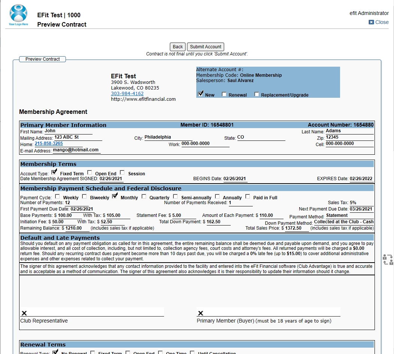Click the Submit Account button
Viewport: 394px width, 354px height.
[x=206, y=47]
